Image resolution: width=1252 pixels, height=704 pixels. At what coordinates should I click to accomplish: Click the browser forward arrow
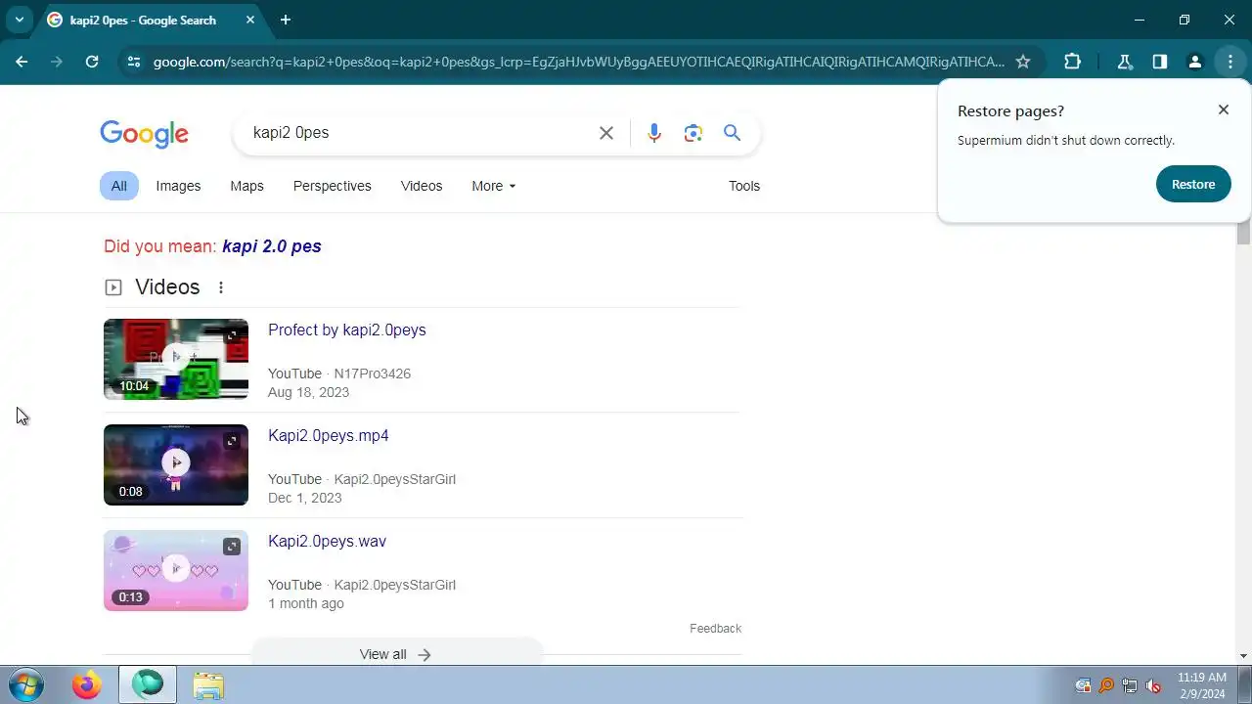tap(57, 62)
